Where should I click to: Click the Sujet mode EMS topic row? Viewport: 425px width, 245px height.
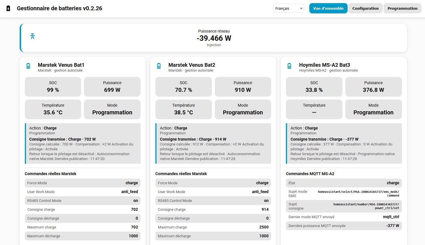344,194
